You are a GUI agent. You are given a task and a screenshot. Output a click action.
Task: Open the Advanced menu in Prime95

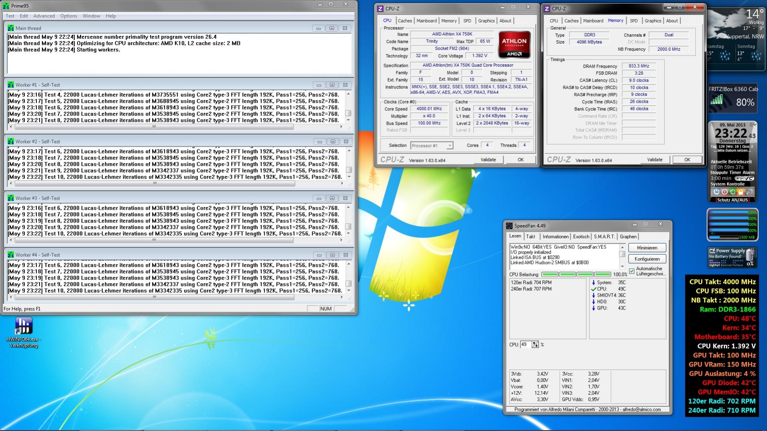coord(44,16)
